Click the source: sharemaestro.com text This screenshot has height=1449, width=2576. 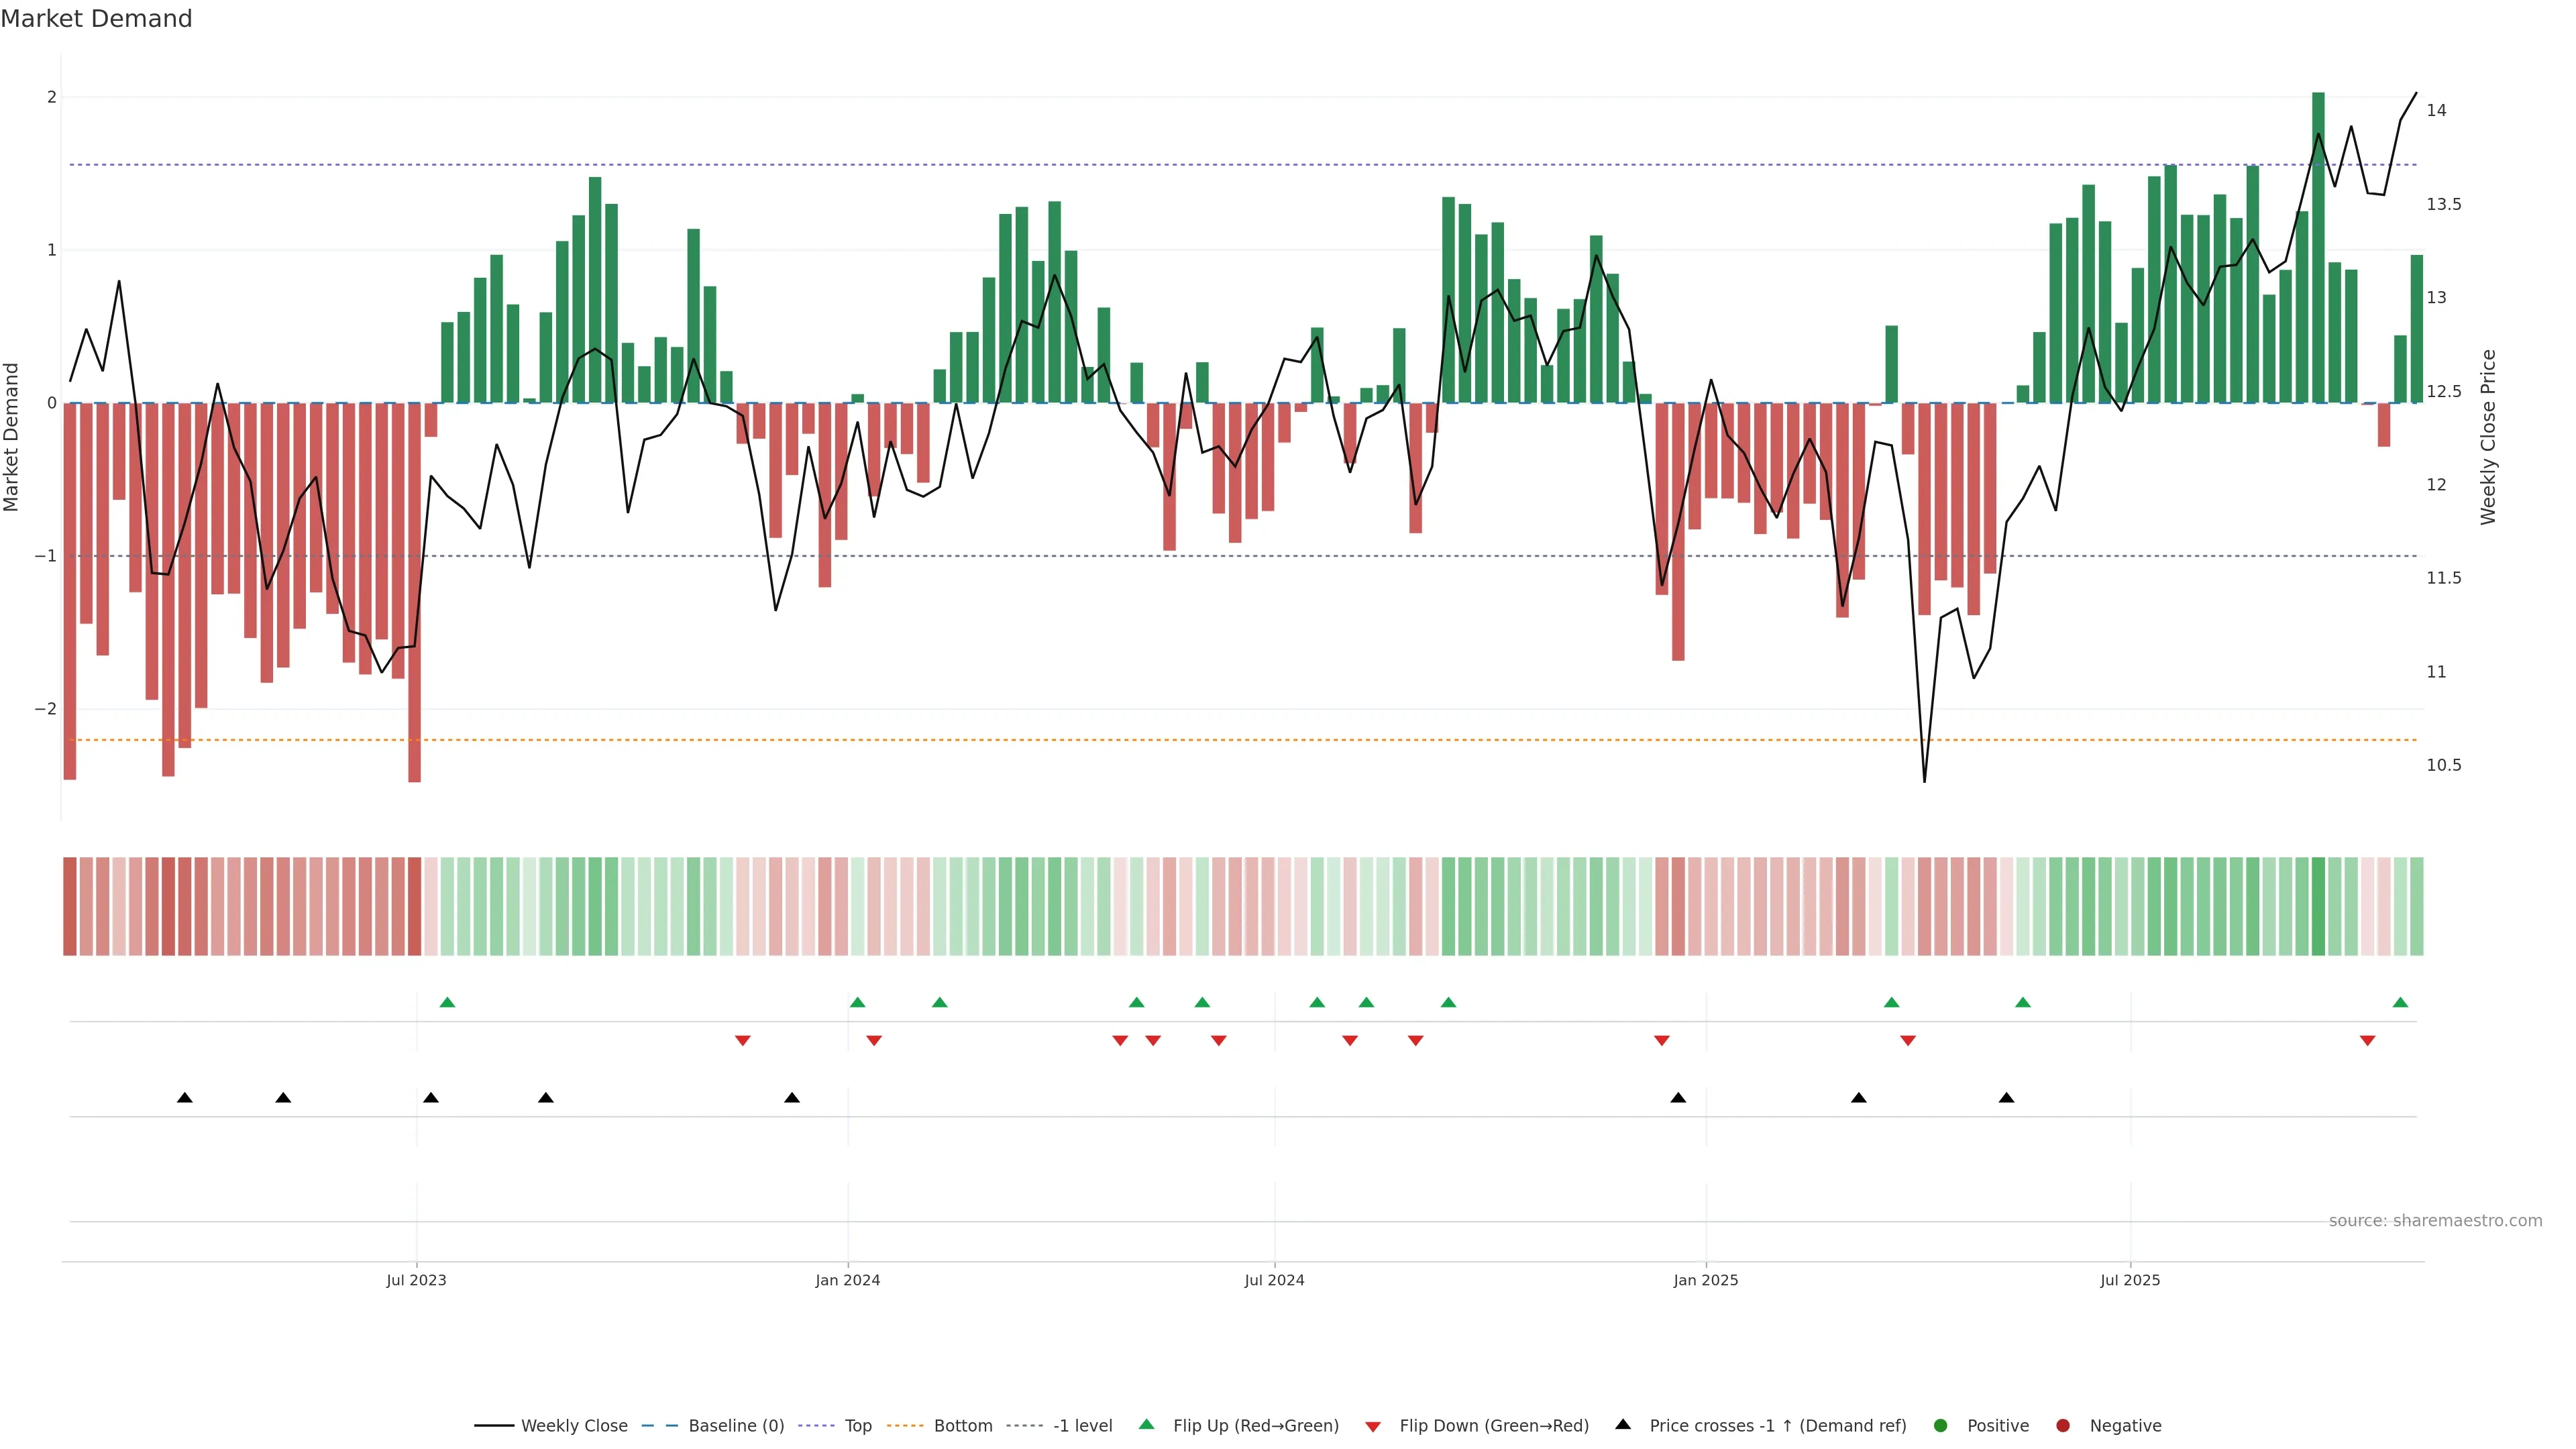click(x=2435, y=1221)
